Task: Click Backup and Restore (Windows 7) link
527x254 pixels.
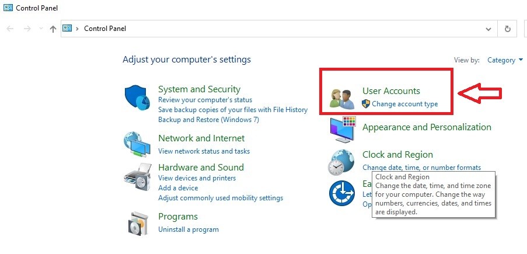Action: tap(208, 120)
